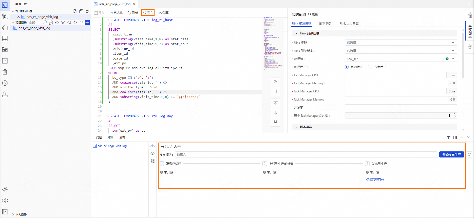Collapse the 脚本参数 section header
The height and width of the screenshot is (218, 474).
coord(375,127)
